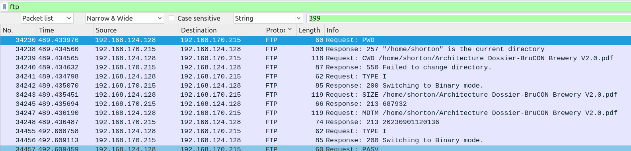The width and height of the screenshot is (631, 151).
Task: Click the Protocol column header
Action: (x=280, y=30)
